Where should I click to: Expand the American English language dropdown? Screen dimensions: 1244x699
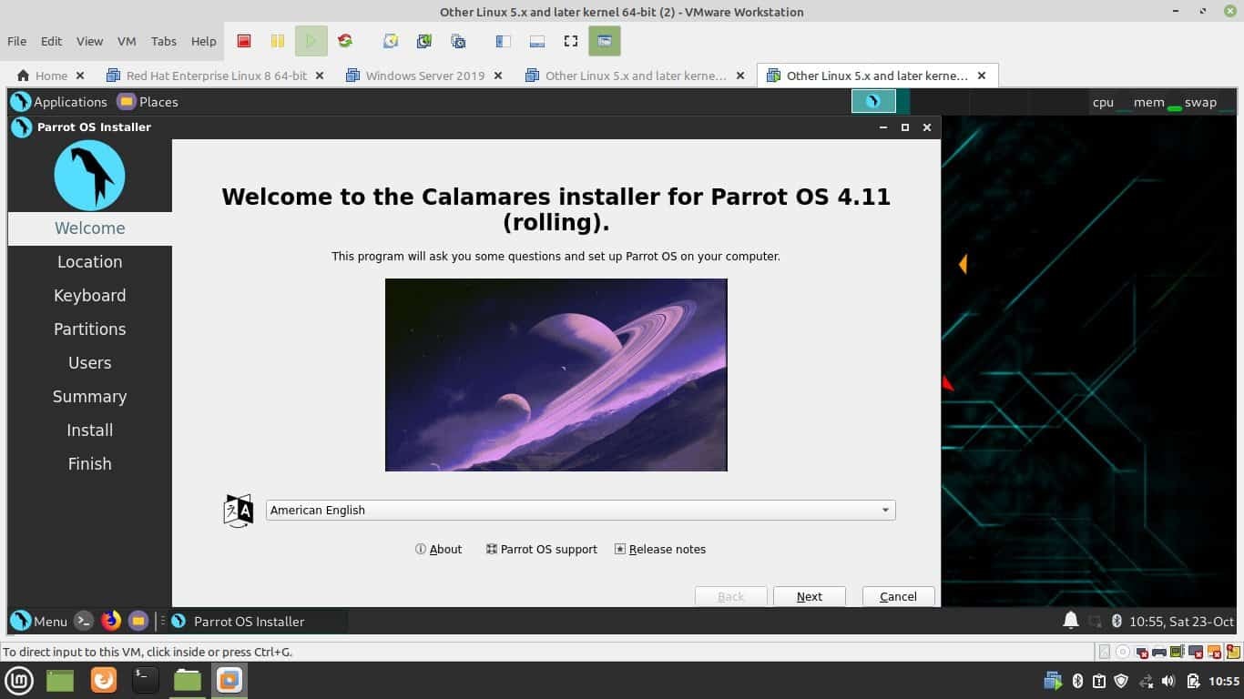coord(580,511)
